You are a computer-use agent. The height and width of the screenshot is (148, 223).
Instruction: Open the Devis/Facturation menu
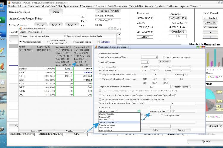point(117,7)
